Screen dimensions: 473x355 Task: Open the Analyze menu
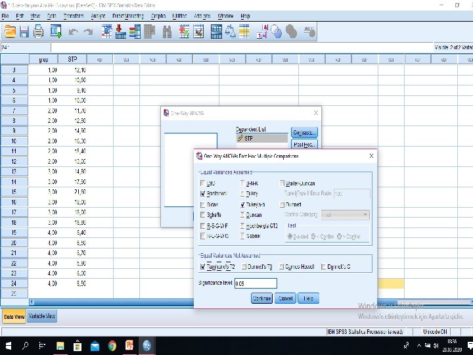98,16
